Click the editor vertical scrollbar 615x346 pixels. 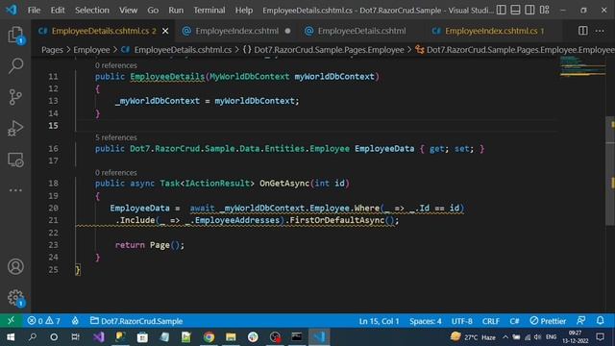[610, 171]
